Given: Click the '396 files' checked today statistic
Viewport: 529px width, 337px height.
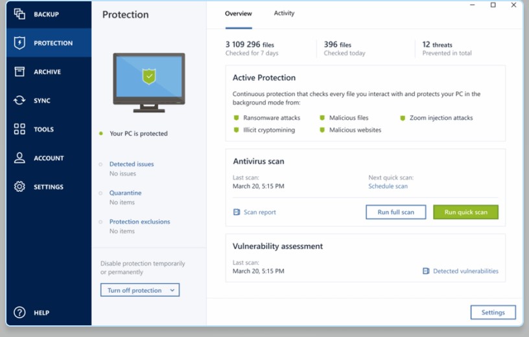Looking at the screenshot, I should pos(337,45).
